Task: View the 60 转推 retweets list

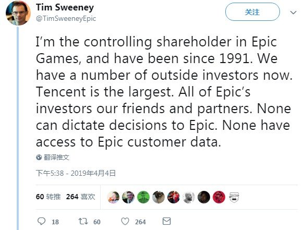Action: (48, 197)
